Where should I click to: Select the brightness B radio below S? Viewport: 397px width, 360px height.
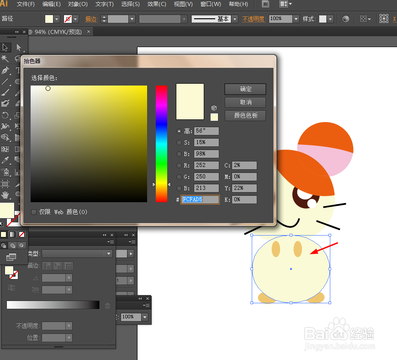point(179,154)
